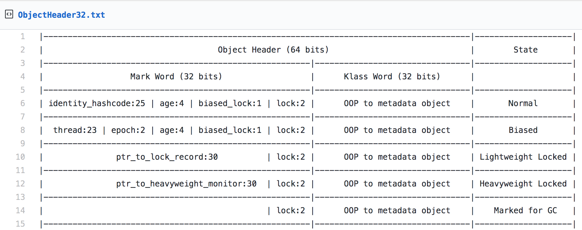Select line number 12
Screen dimensions: 582x230
pos(20,183)
